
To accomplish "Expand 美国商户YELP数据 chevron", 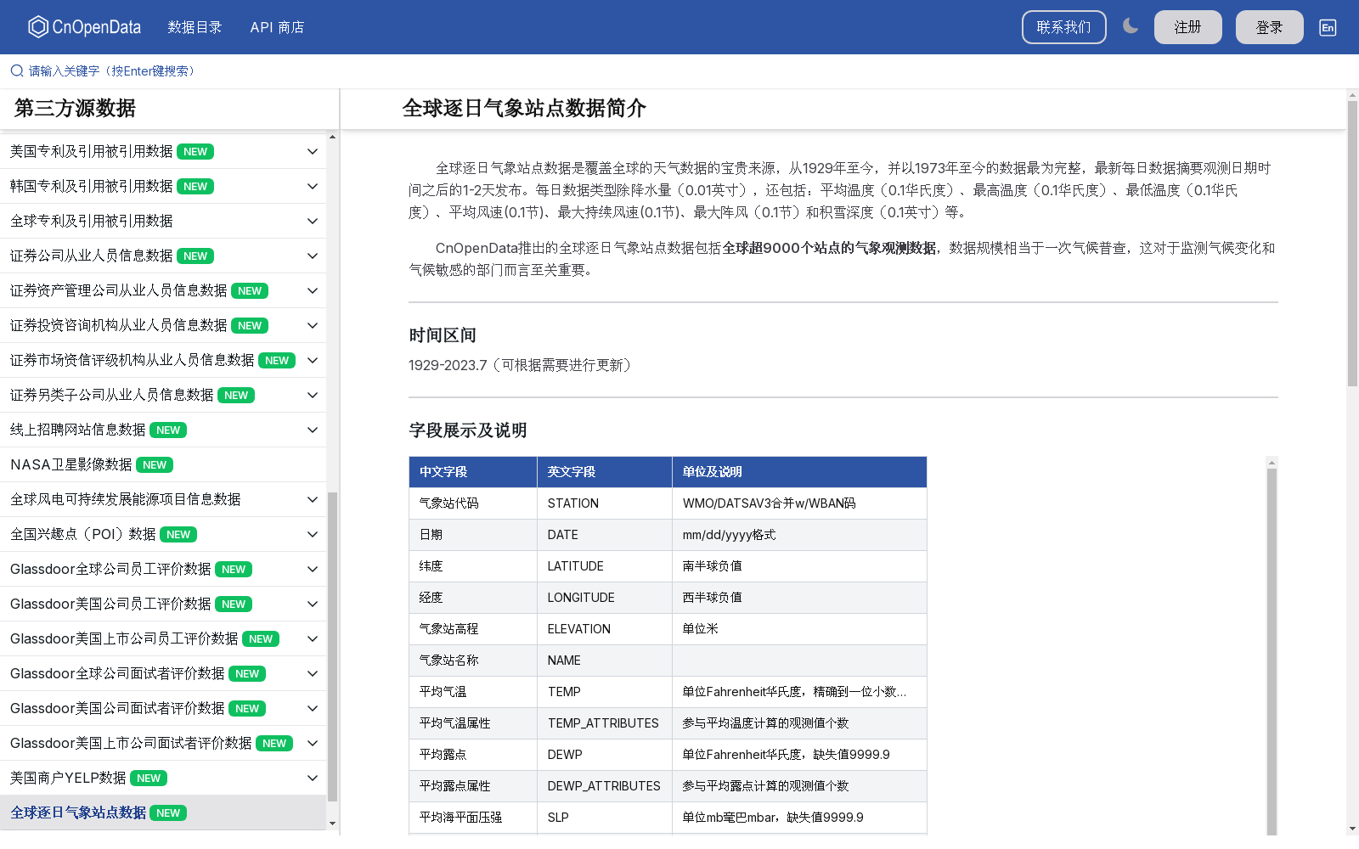I will point(313,778).
